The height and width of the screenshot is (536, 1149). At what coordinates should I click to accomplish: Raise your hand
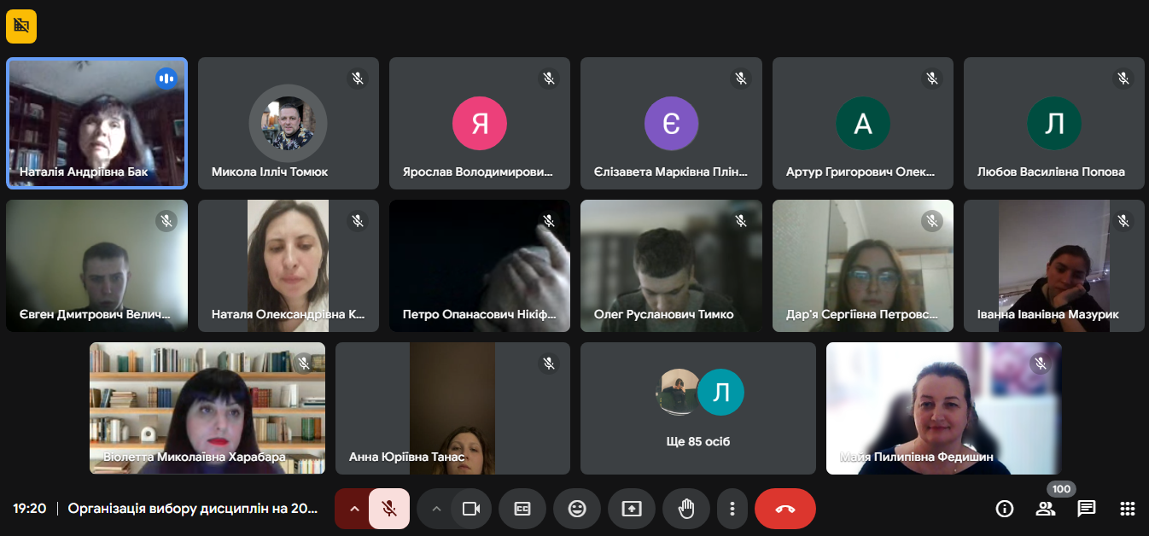(686, 509)
